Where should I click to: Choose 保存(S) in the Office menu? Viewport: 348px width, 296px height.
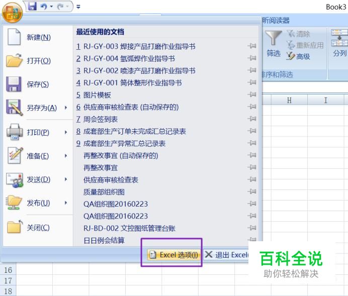[38, 84]
